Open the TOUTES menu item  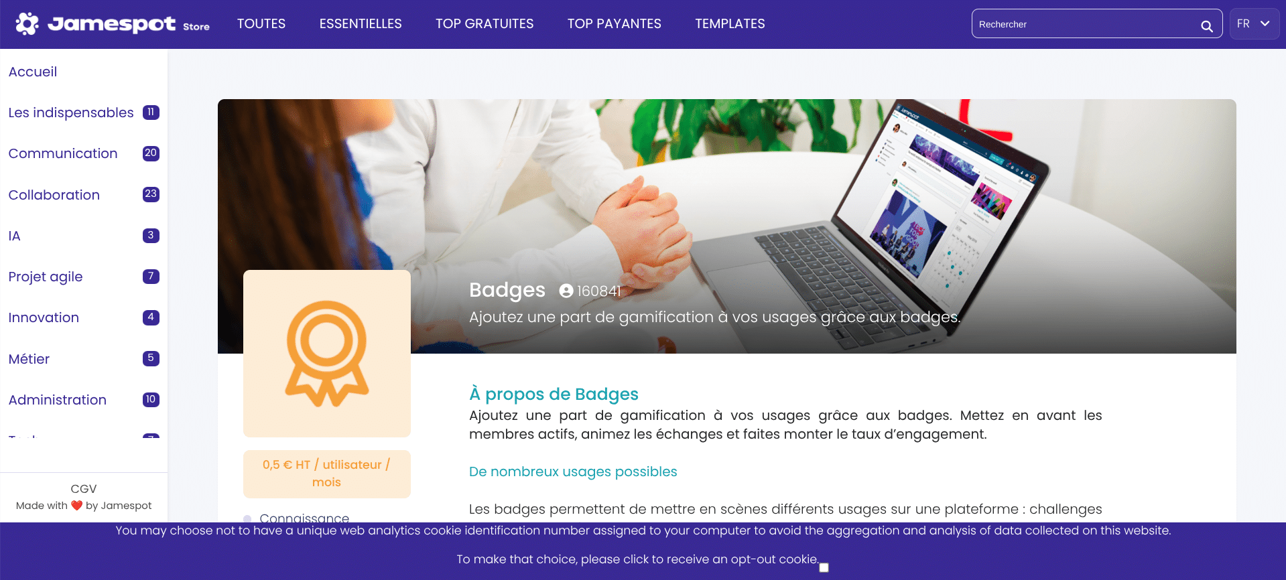[261, 24]
